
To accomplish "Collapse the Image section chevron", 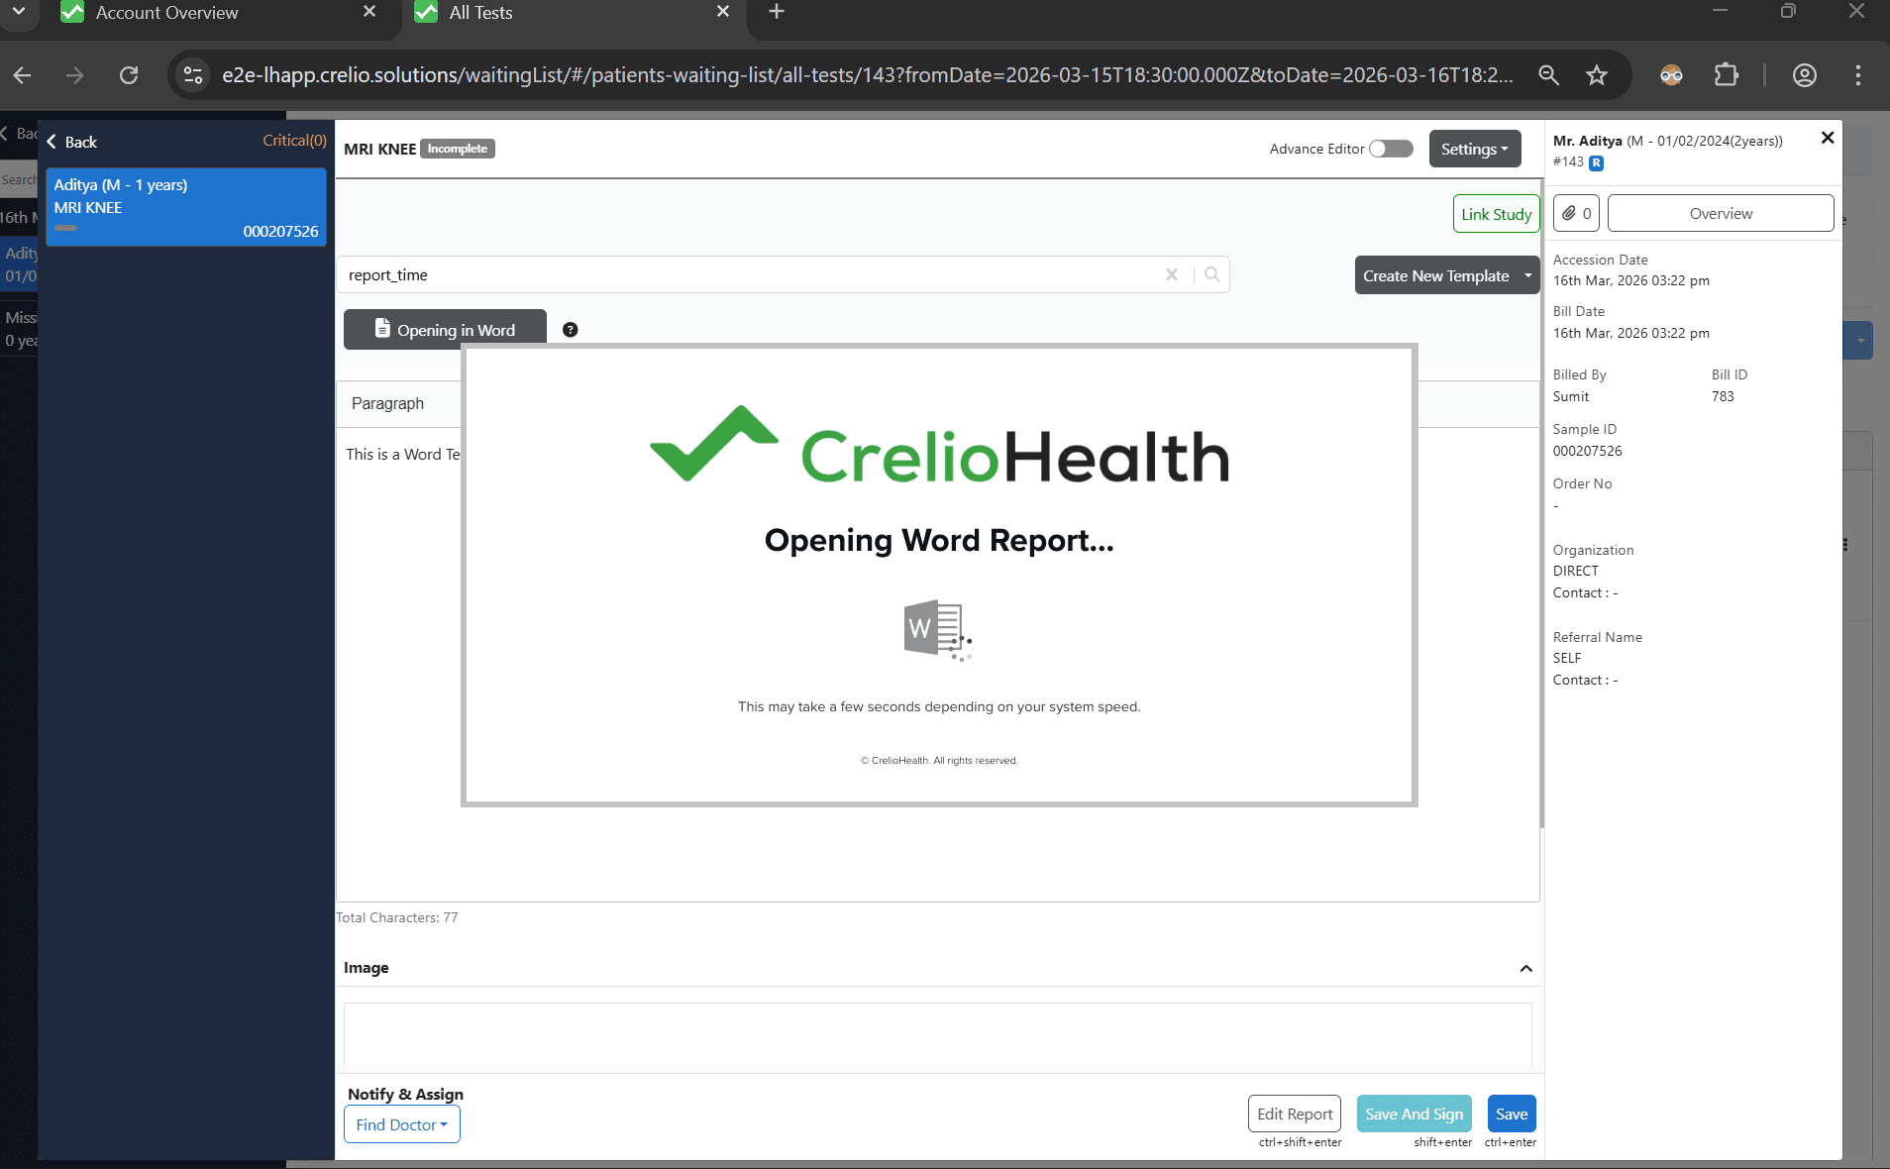I will 1525,968.
